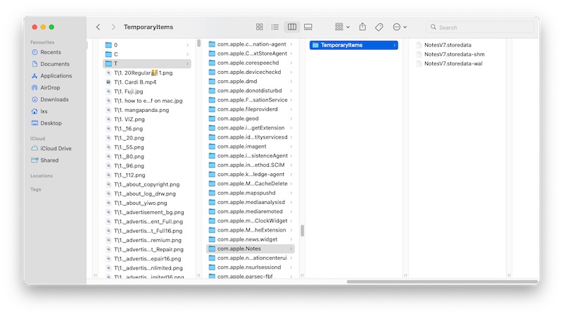Select the NotesV7.storedata-shm file
The width and height of the screenshot is (563, 316).
coord(454,54)
